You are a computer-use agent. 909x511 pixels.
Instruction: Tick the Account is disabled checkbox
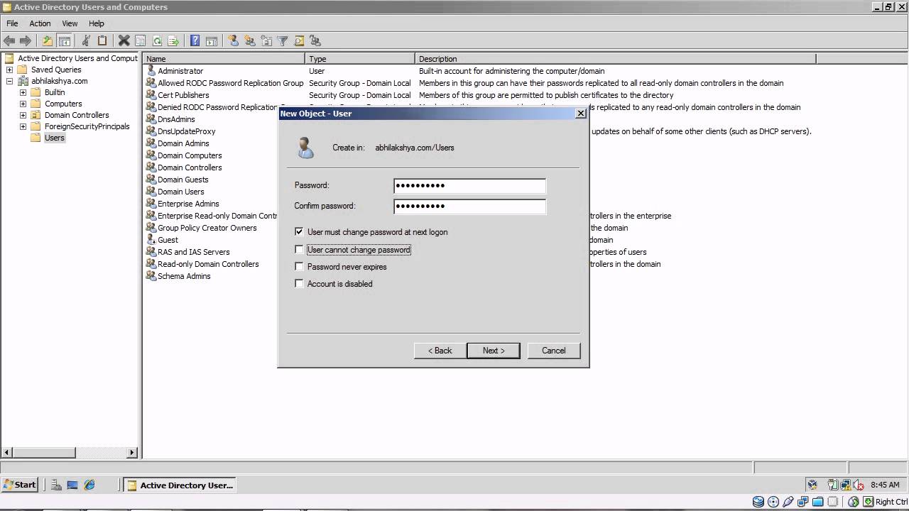(x=299, y=283)
